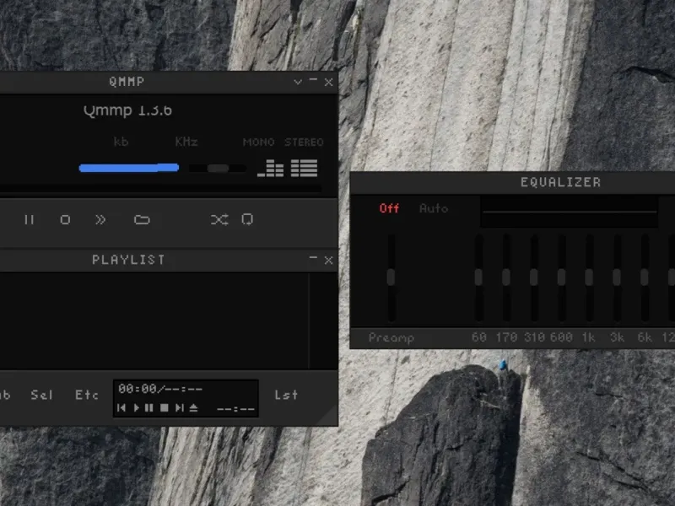Close the Qmmp main window
Screen dimensions: 675x506
(x=328, y=82)
